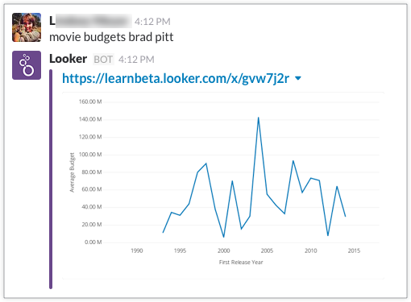Click the Looker bot name
Image resolution: width=411 pixels, height=302 pixels.
click(x=68, y=59)
